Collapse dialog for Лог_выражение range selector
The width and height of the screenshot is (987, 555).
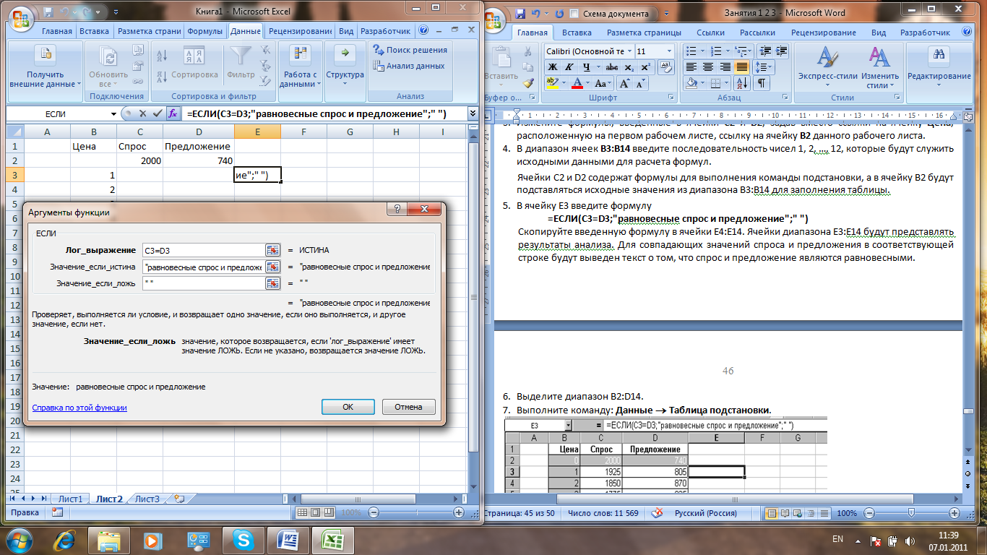point(272,250)
